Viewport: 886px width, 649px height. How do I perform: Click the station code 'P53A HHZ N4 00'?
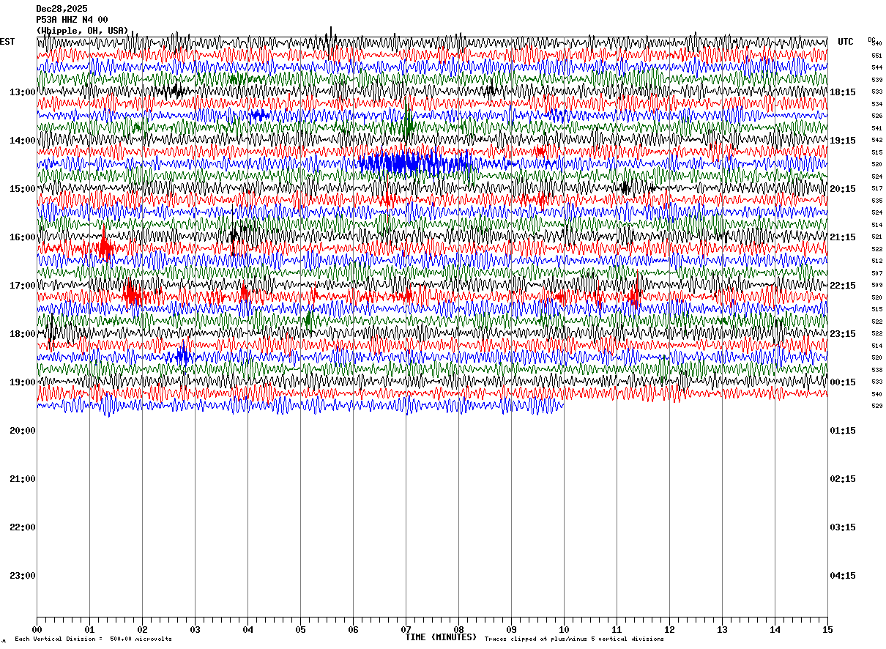point(72,20)
